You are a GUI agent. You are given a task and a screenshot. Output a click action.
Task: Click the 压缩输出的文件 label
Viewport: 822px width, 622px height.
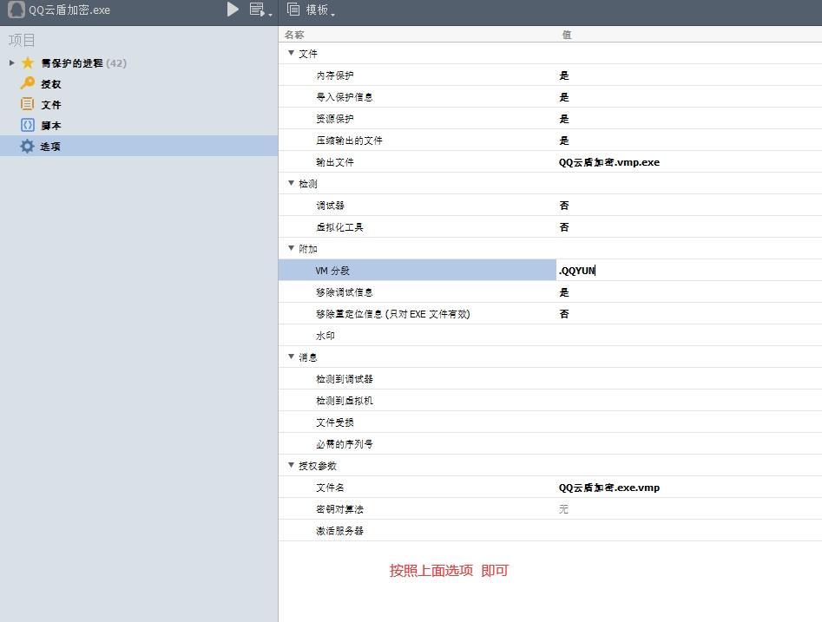tap(349, 141)
